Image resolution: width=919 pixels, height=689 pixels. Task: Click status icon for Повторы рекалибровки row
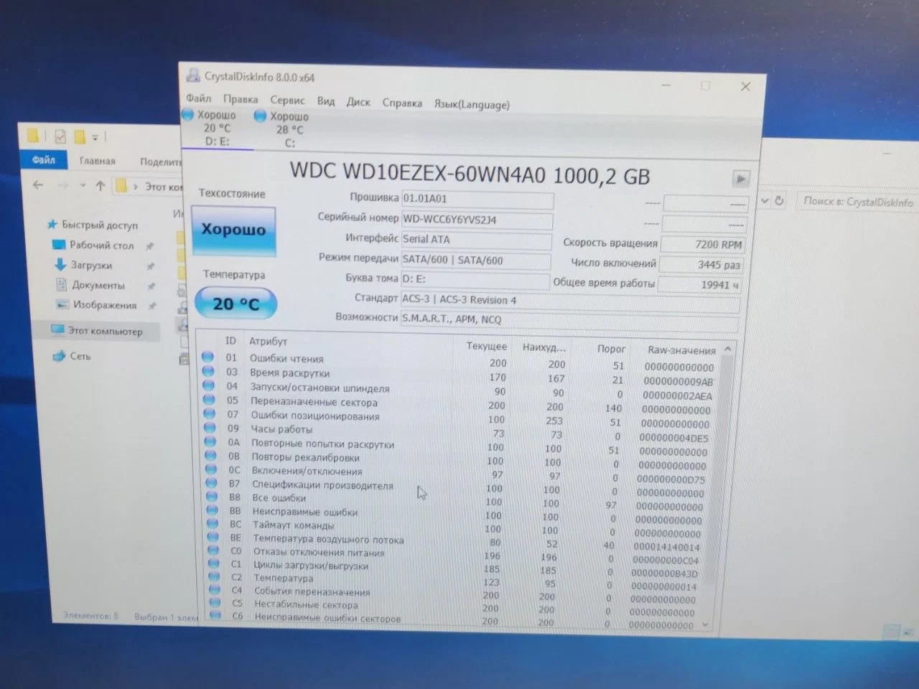[x=210, y=455]
